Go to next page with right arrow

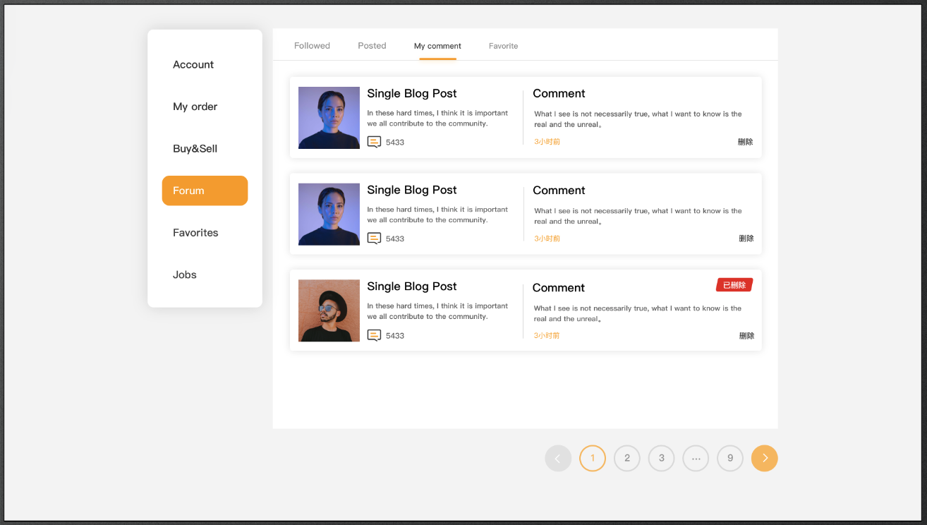pyautogui.click(x=764, y=458)
